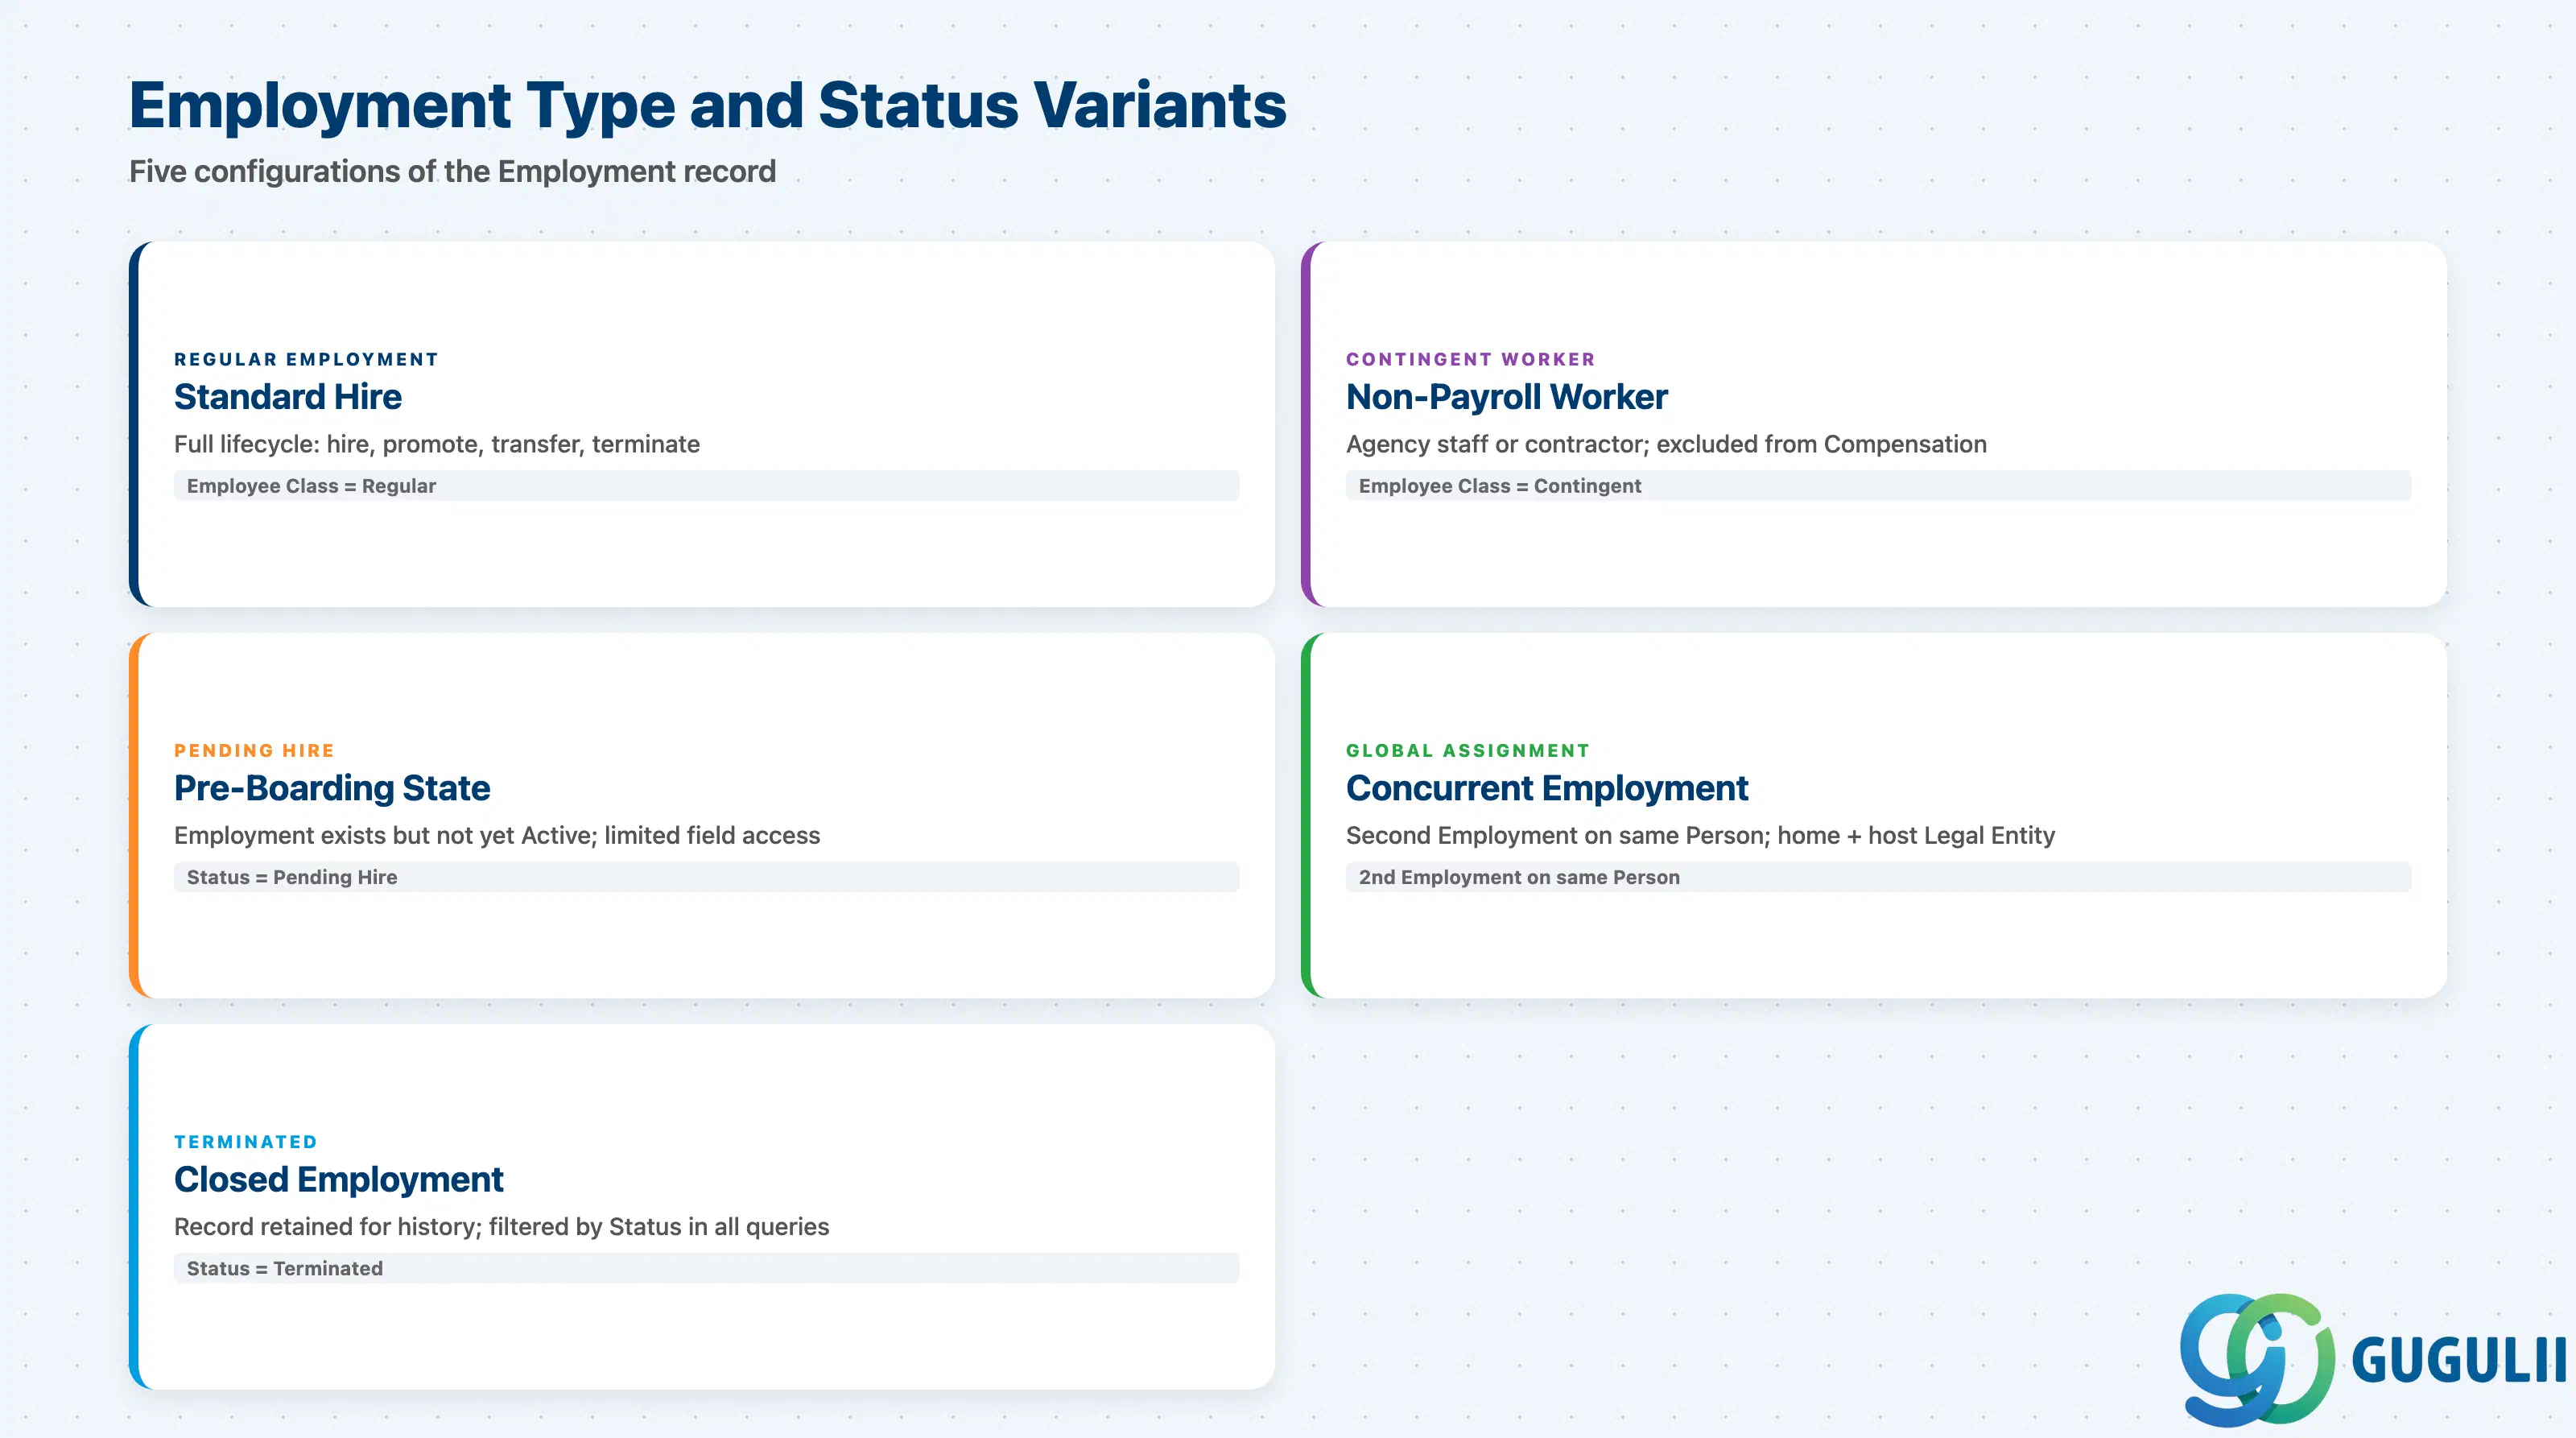The image size is (2576, 1438).
Task: Click the 'Employee Class = Contingent' tag
Action: [x=1878, y=486]
